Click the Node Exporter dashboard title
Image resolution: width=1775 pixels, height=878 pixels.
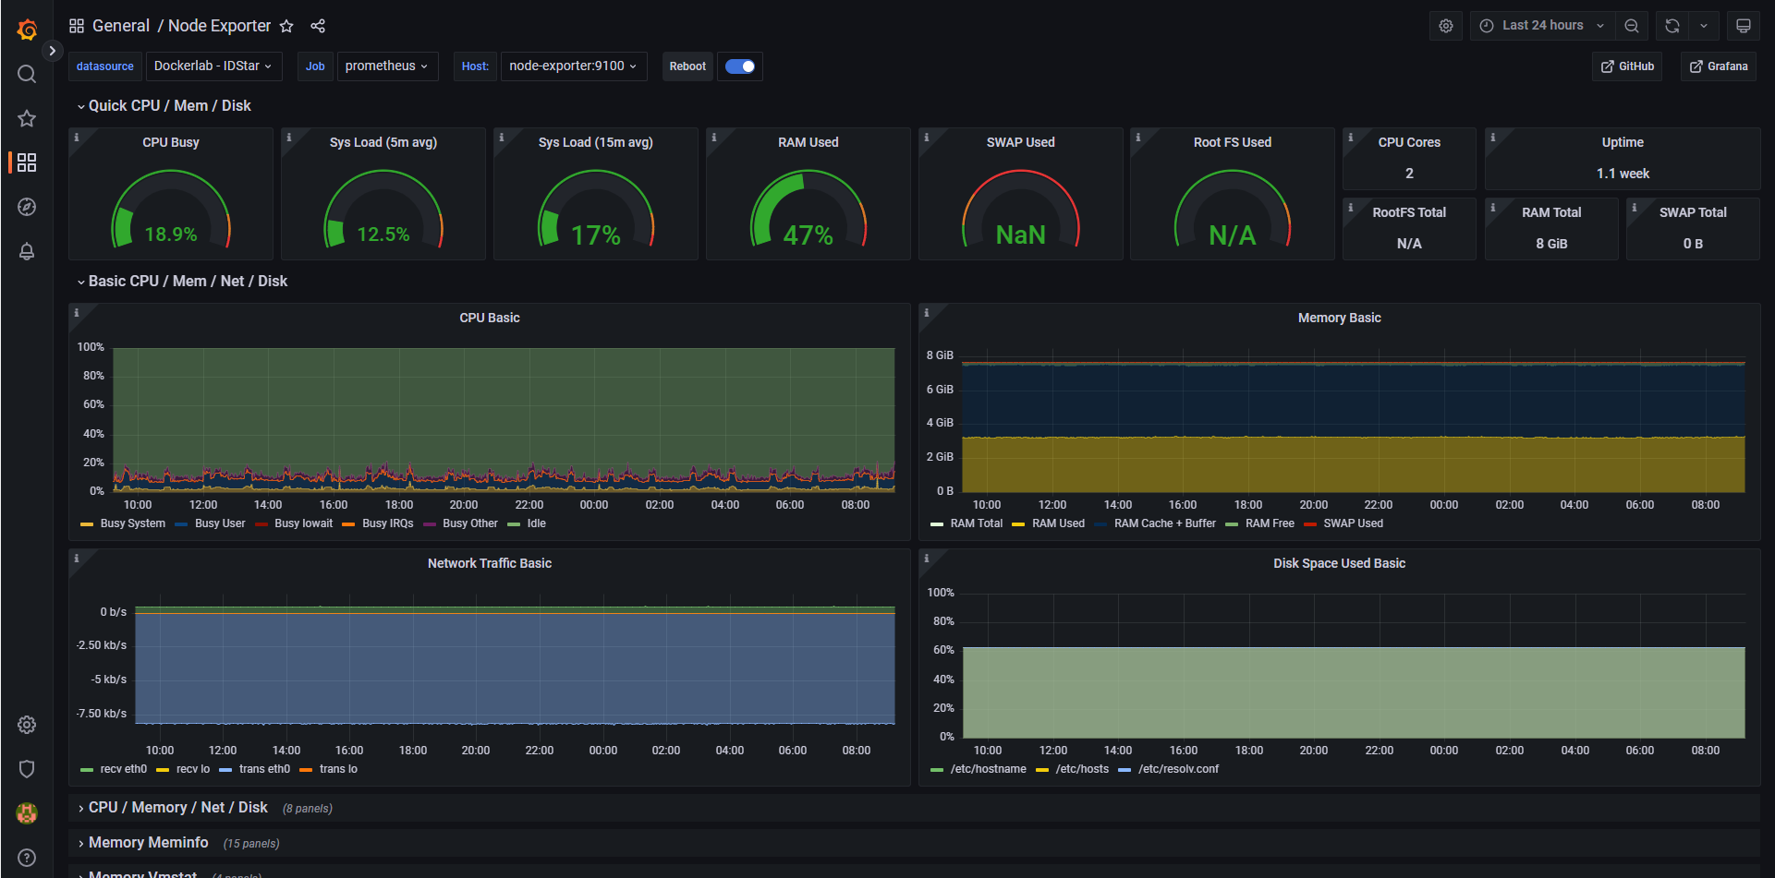220,26
